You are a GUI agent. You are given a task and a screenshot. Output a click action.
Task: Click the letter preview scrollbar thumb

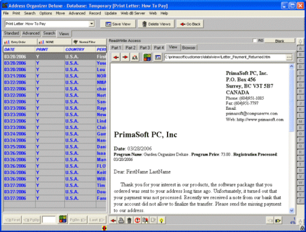(291, 101)
